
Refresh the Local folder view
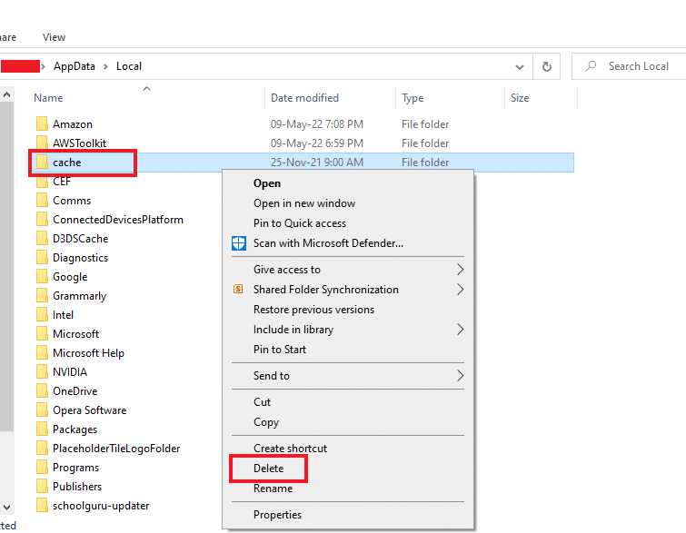click(x=546, y=66)
